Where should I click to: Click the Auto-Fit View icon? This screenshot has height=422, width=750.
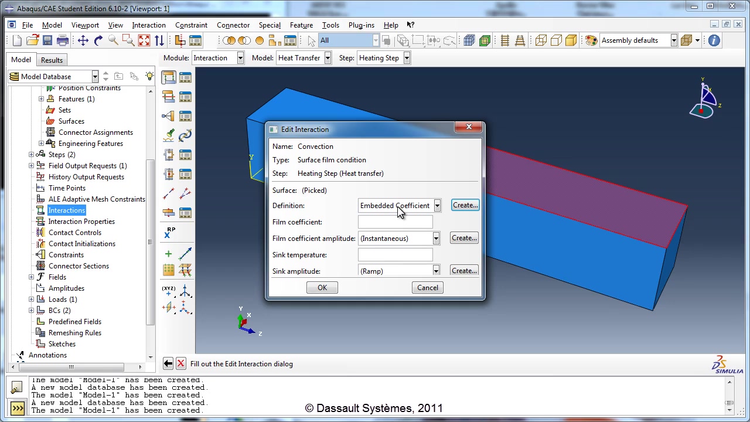(144, 40)
